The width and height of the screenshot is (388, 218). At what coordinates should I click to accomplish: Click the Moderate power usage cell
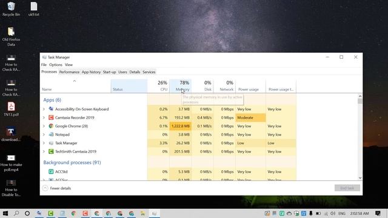pos(250,117)
